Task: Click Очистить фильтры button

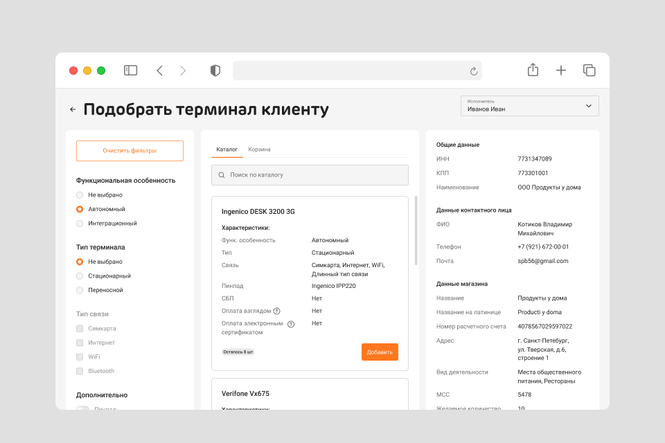Action: [130, 151]
